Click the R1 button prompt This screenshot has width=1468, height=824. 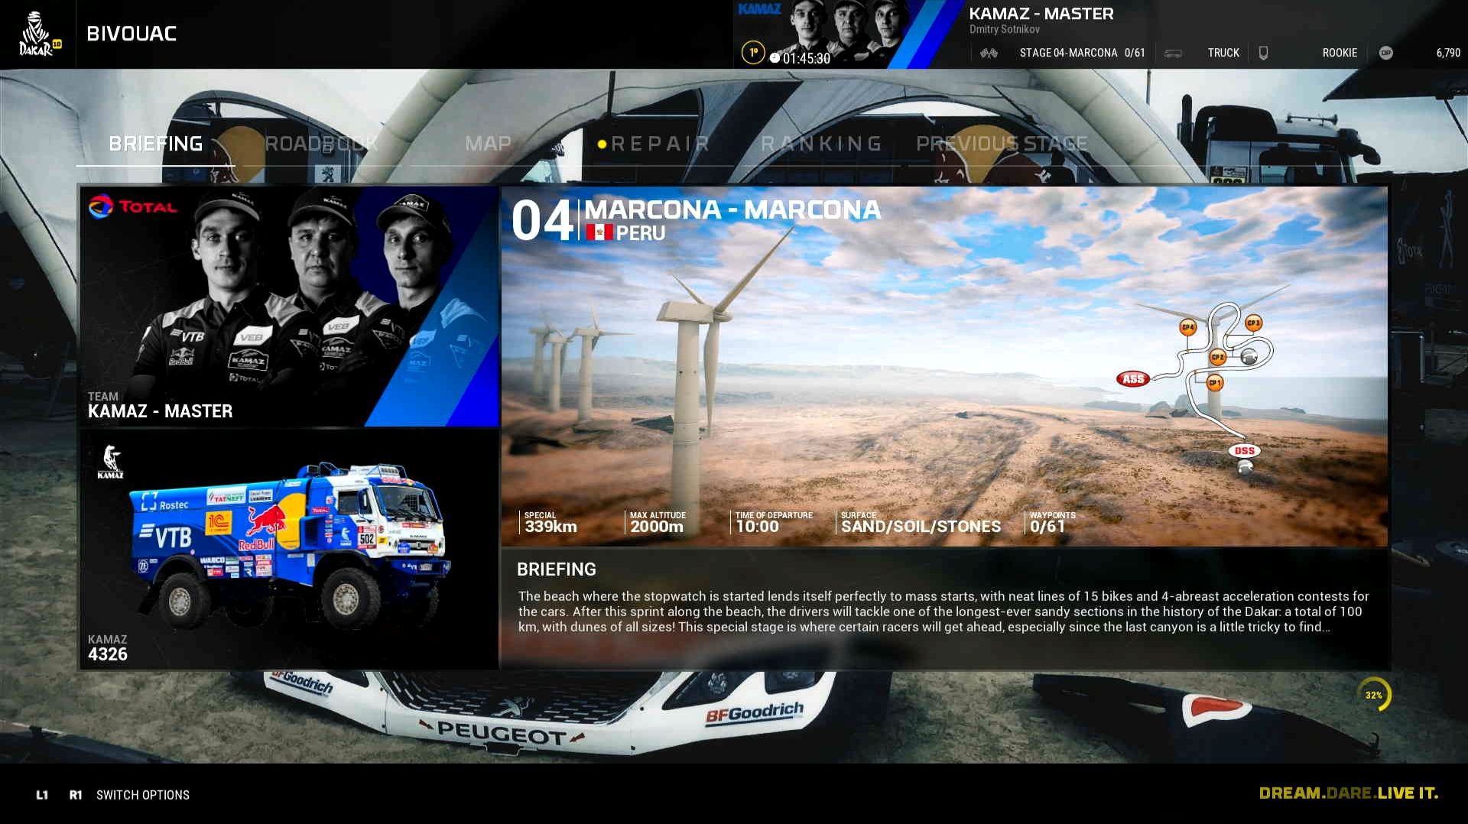76,795
